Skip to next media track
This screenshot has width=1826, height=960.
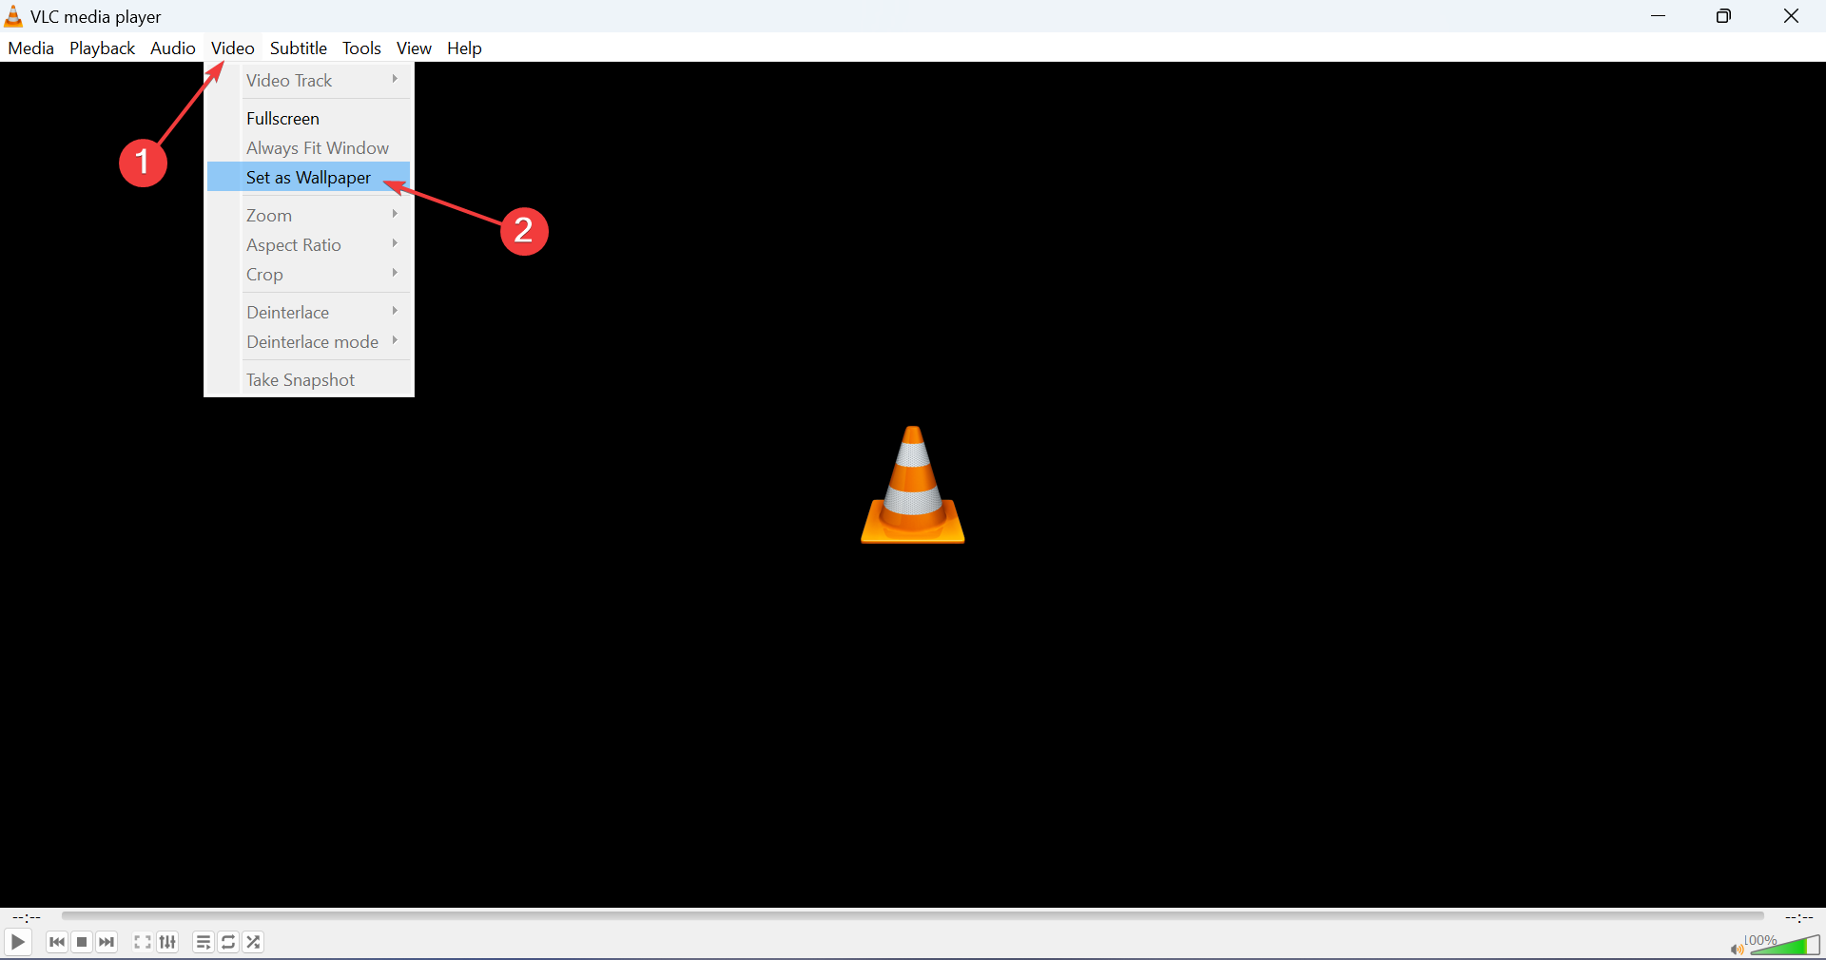(107, 942)
